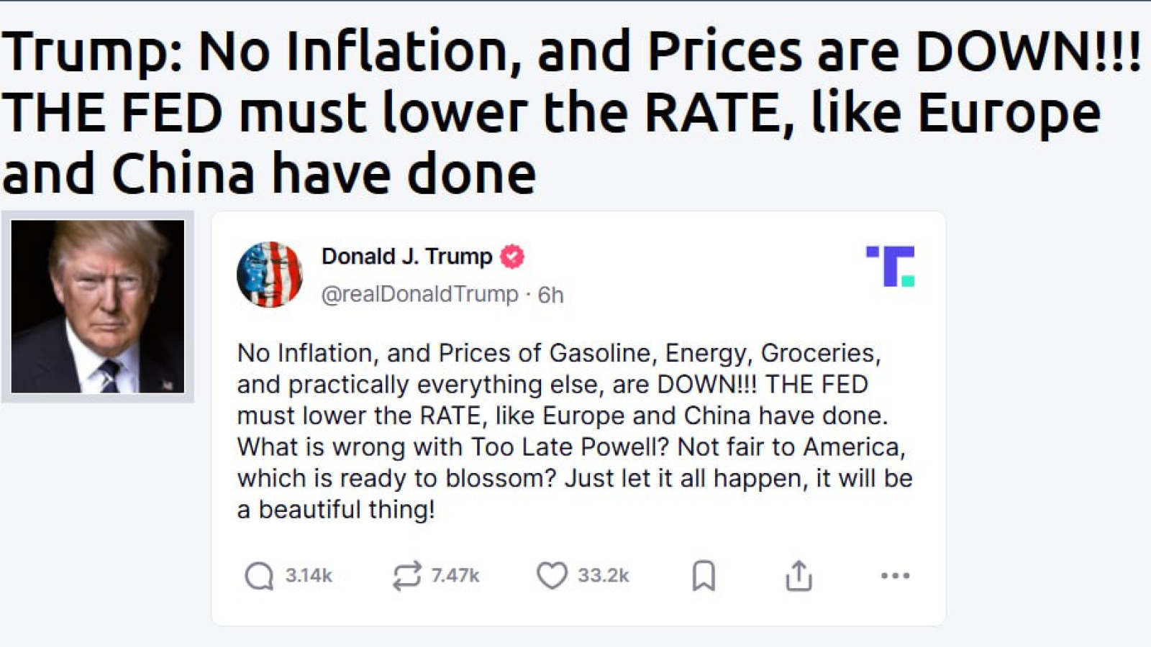The width and height of the screenshot is (1151, 647).
Task: Open the Trump portrait thumbnail image
Action: 98,306
